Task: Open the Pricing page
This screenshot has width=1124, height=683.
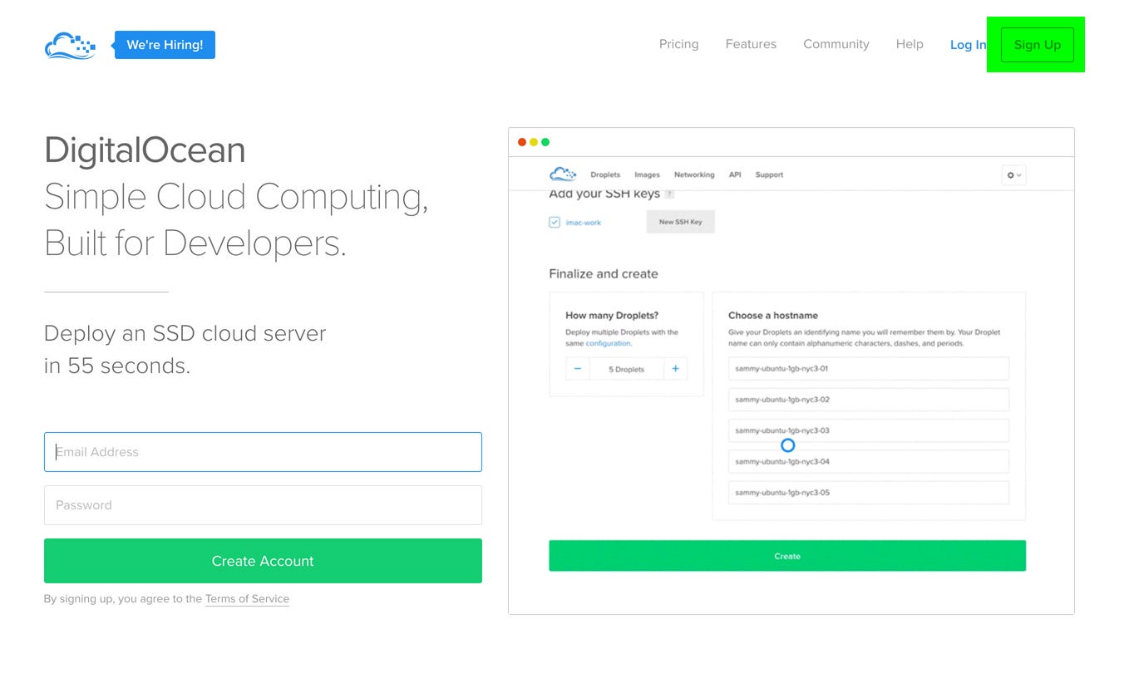Action: 678,44
